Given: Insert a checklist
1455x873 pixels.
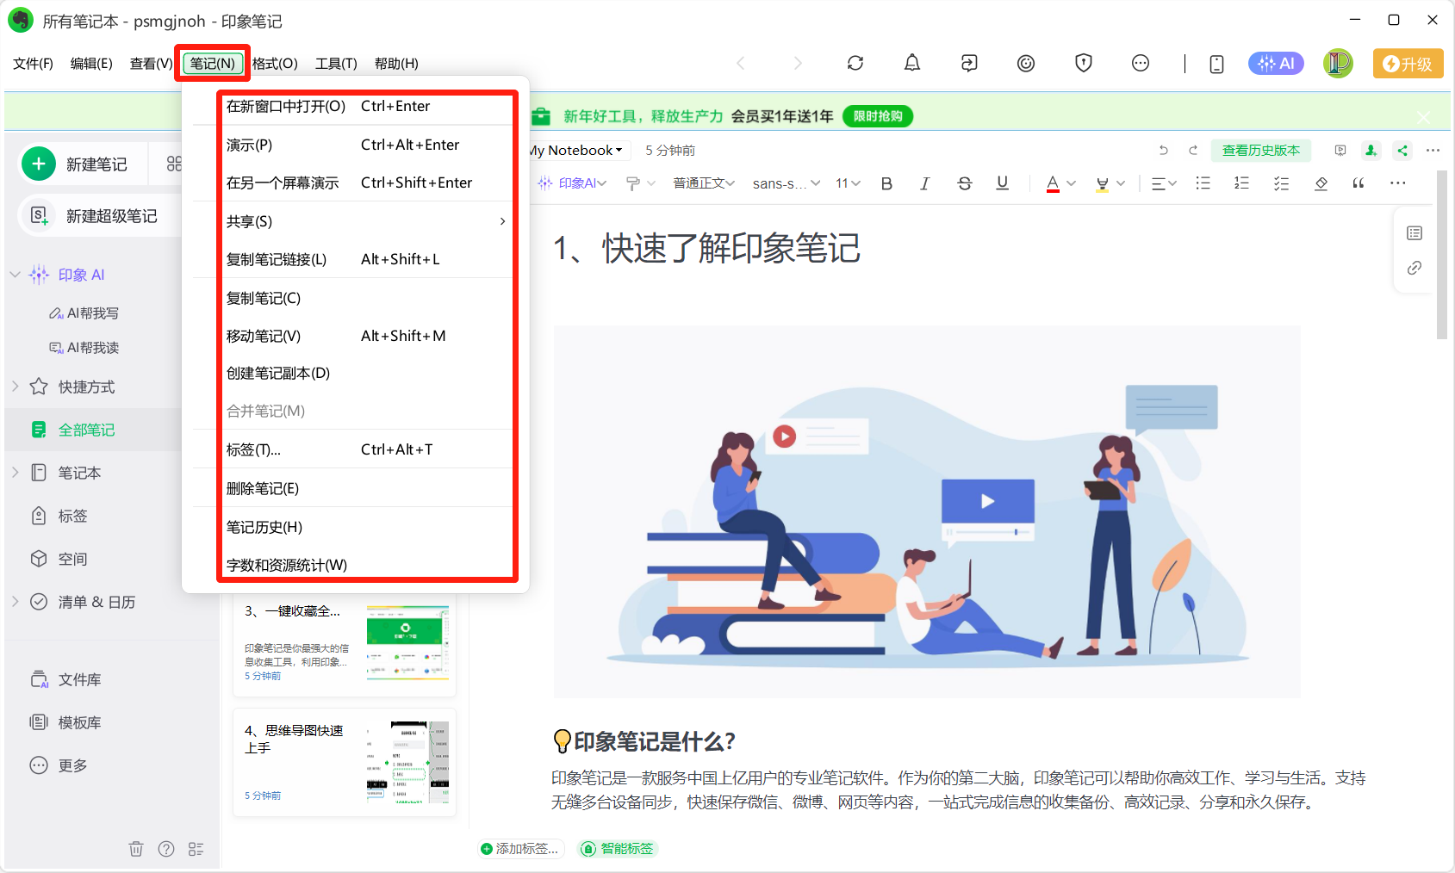Looking at the screenshot, I should click(x=1281, y=183).
